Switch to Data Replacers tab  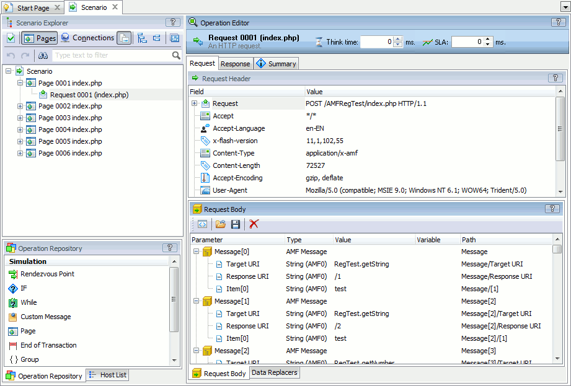click(275, 372)
